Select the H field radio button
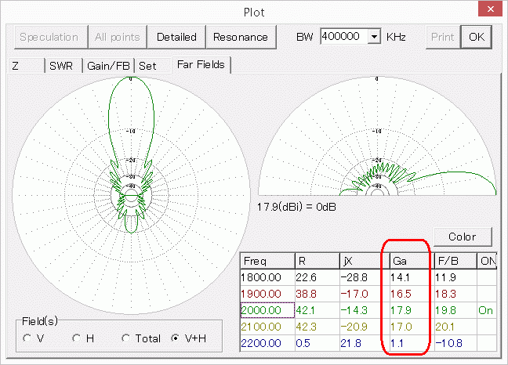The height and width of the screenshot is (365, 508). pyautogui.click(x=77, y=338)
